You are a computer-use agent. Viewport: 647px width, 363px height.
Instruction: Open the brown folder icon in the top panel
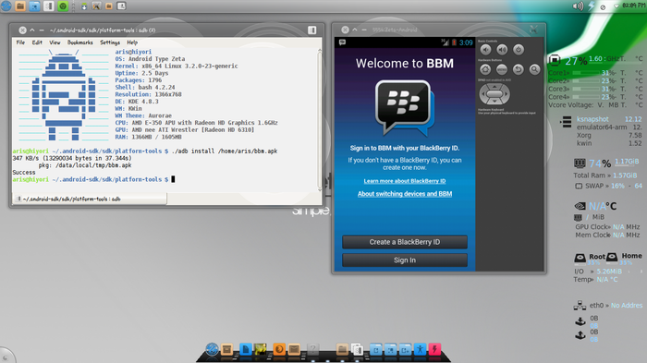click(20, 6)
